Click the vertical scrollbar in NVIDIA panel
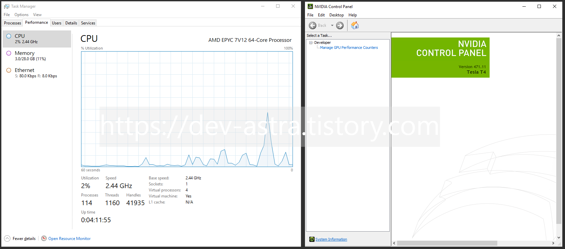This screenshot has width=565, height=249. [559, 131]
